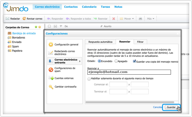
Task: Click the Responder a todos icon
Action: point(68,19)
